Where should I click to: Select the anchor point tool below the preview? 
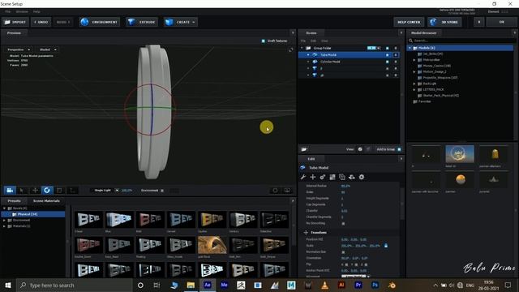[x=72, y=191]
